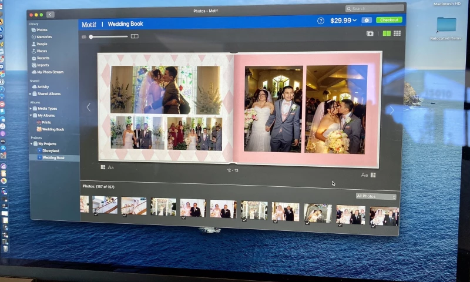The height and width of the screenshot is (282, 470).
Task: Open the All Photos filter dropdown
Action: click(x=376, y=196)
